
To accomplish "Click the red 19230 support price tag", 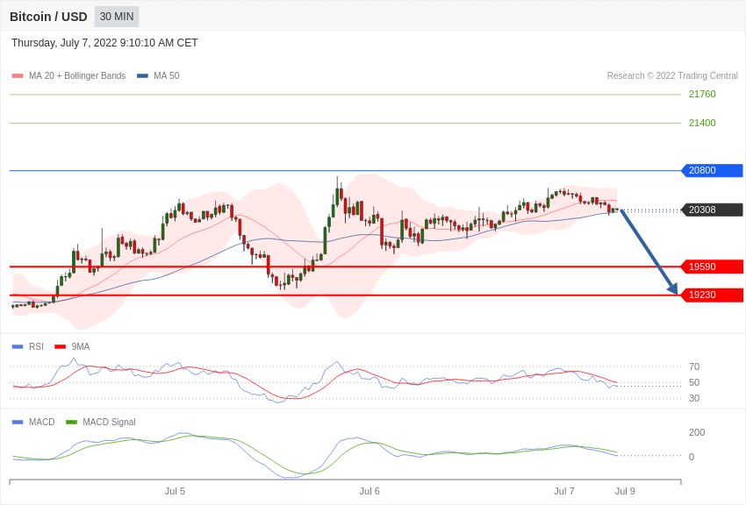I will tap(713, 295).
